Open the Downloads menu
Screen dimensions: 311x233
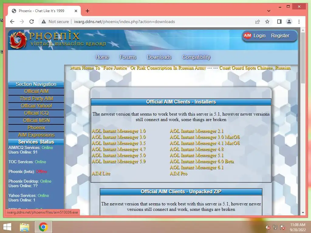click(x=159, y=57)
